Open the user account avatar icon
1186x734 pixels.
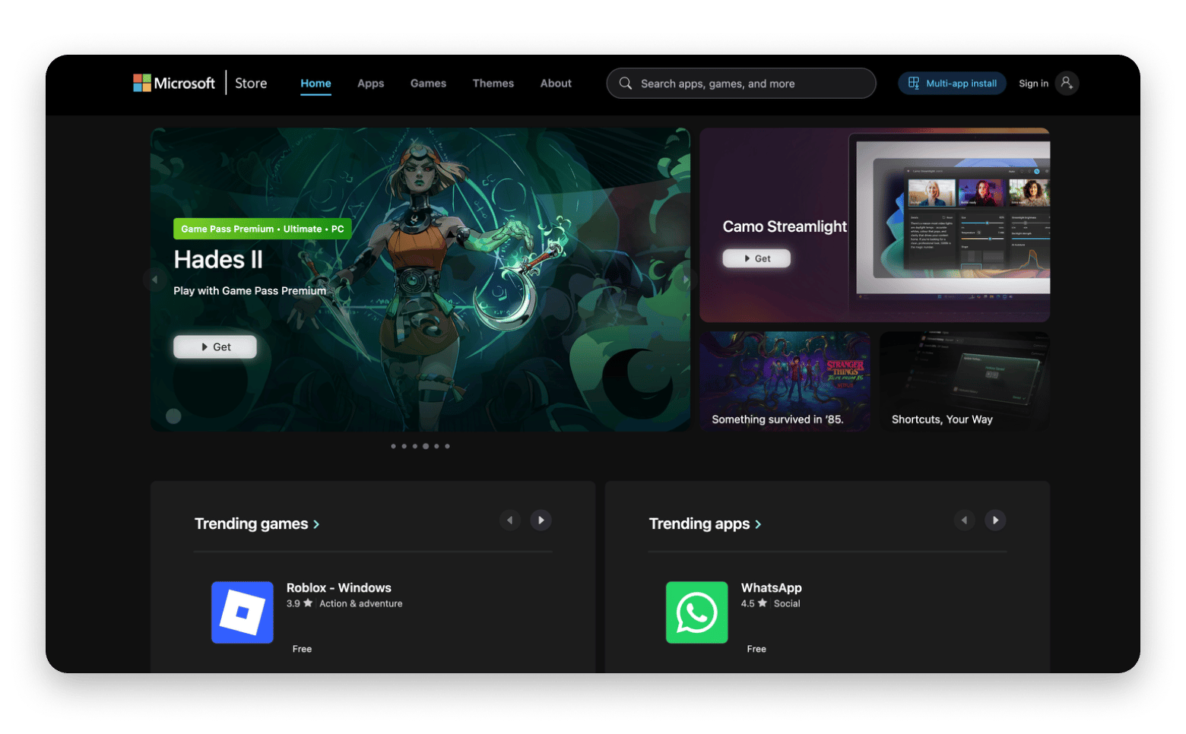[1067, 83]
